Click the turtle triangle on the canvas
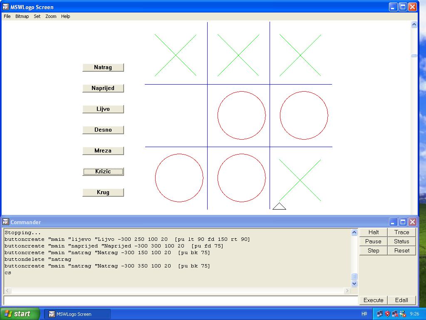 click(279, 207)
